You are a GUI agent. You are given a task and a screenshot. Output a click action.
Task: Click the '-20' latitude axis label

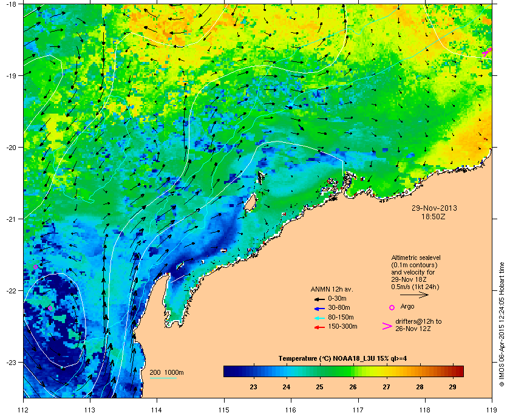(x=10, y=148)
